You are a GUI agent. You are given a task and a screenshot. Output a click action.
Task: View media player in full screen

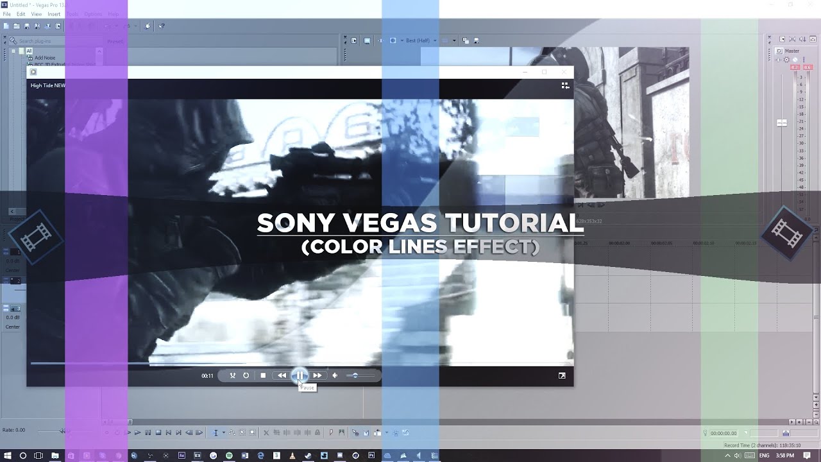562,375
